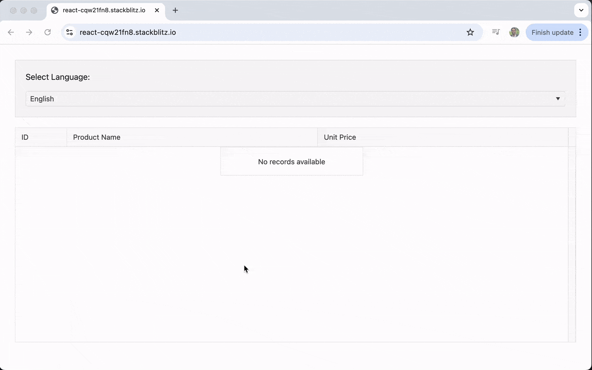Click the ID column header
Viewport: 592px width, 370px height.
(41, 137)
